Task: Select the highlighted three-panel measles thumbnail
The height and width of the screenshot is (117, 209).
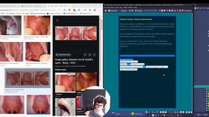Action: (27, 78)
